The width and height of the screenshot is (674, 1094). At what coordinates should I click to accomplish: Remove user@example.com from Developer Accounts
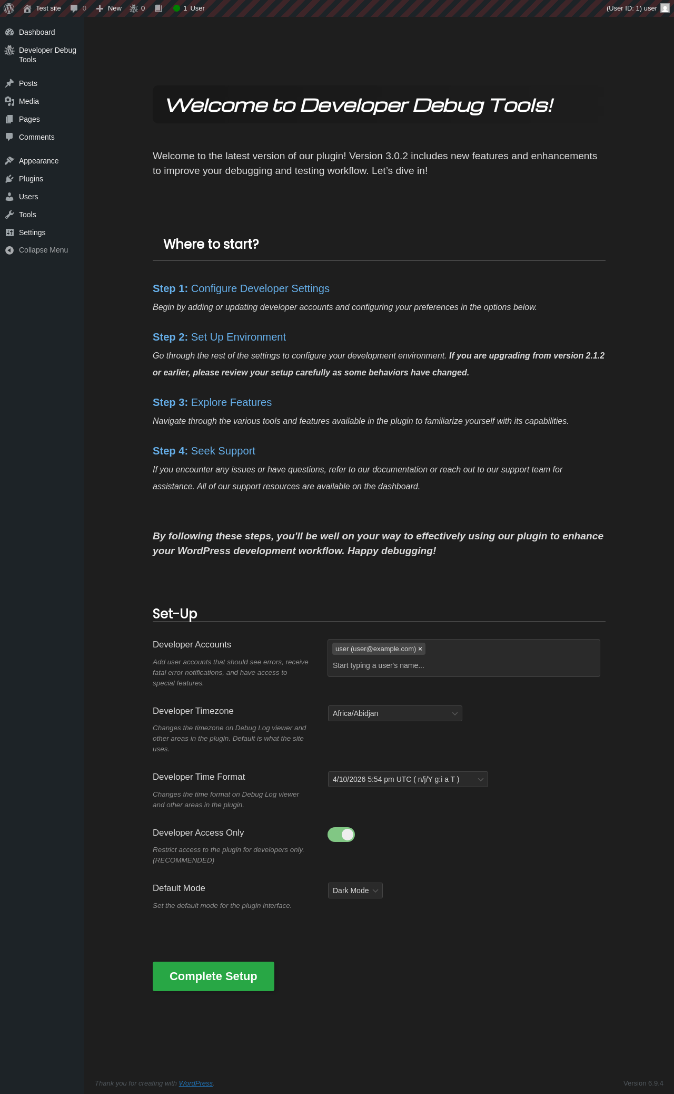click(x=420, y=649)
